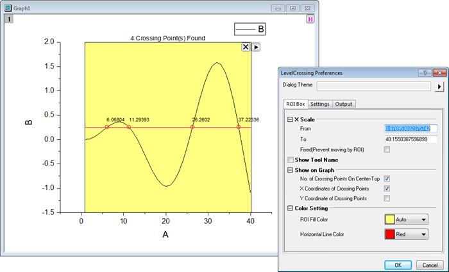Image resolution: width=449 pixels, height=272 pixels.
Task: Click the OK button
Action: (398, 265)
